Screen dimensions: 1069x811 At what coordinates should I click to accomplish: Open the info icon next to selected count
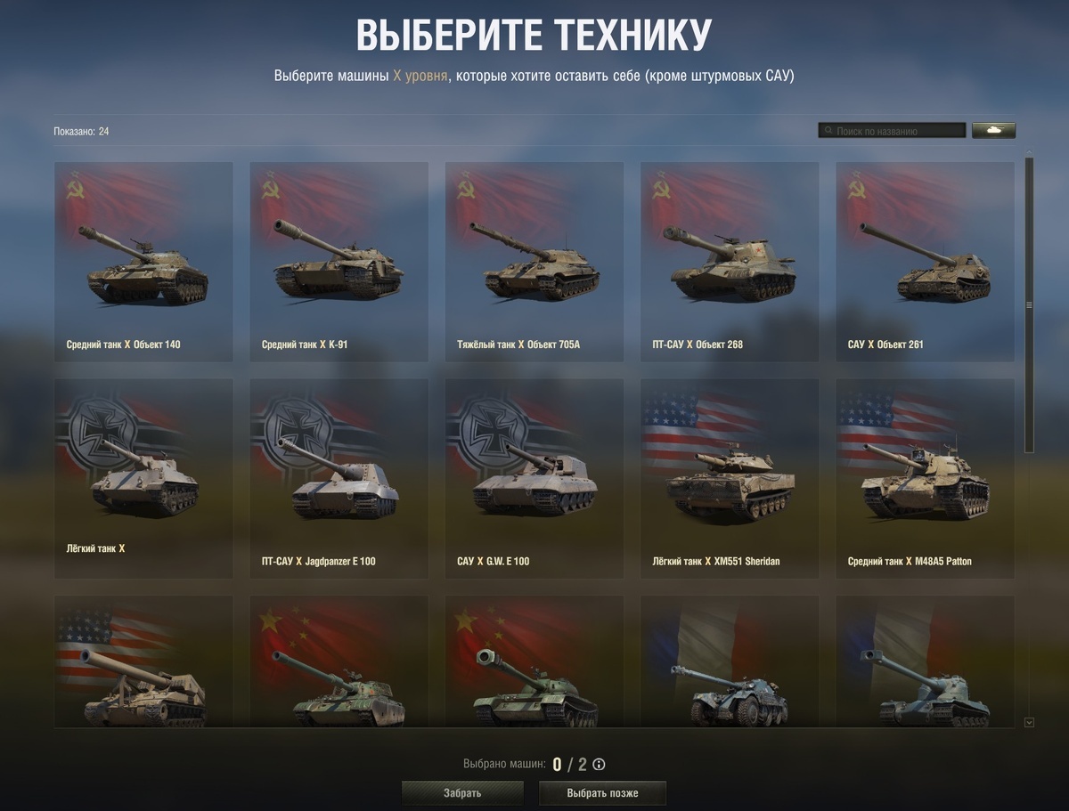coord(600,764)
